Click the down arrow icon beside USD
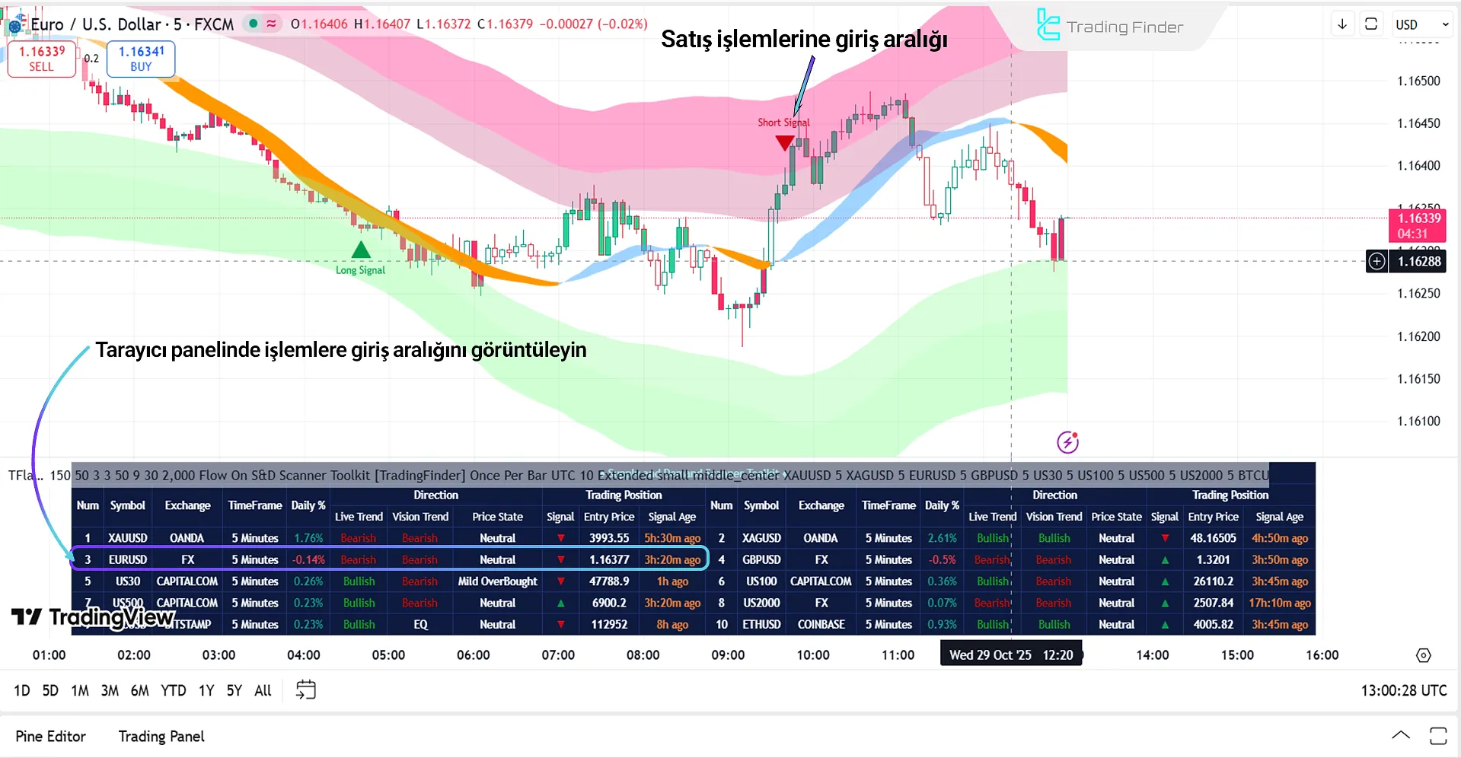The height and width of the screenshot is (758, 1461). click(x=1342, y=24)
